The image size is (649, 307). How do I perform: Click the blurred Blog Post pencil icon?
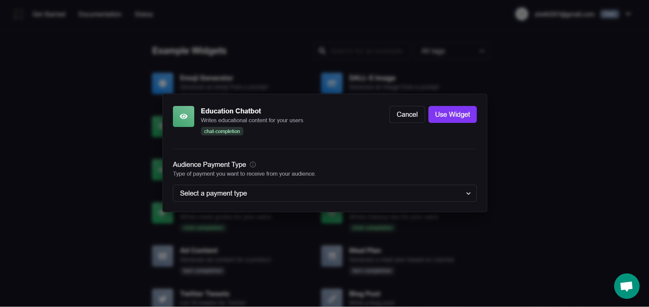click(x=332, y=298)
